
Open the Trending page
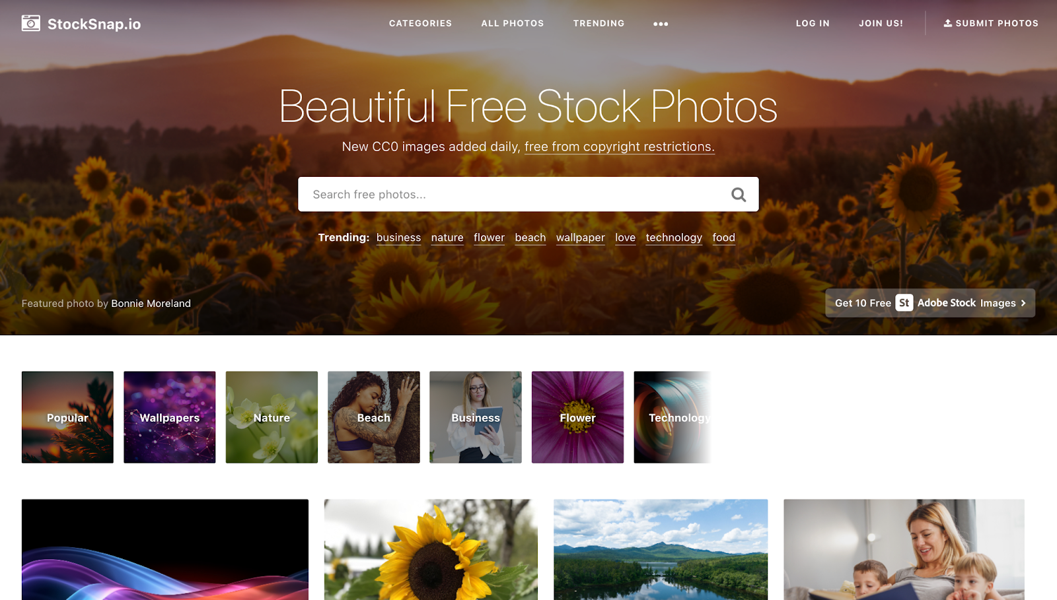(x=599, y=23)
